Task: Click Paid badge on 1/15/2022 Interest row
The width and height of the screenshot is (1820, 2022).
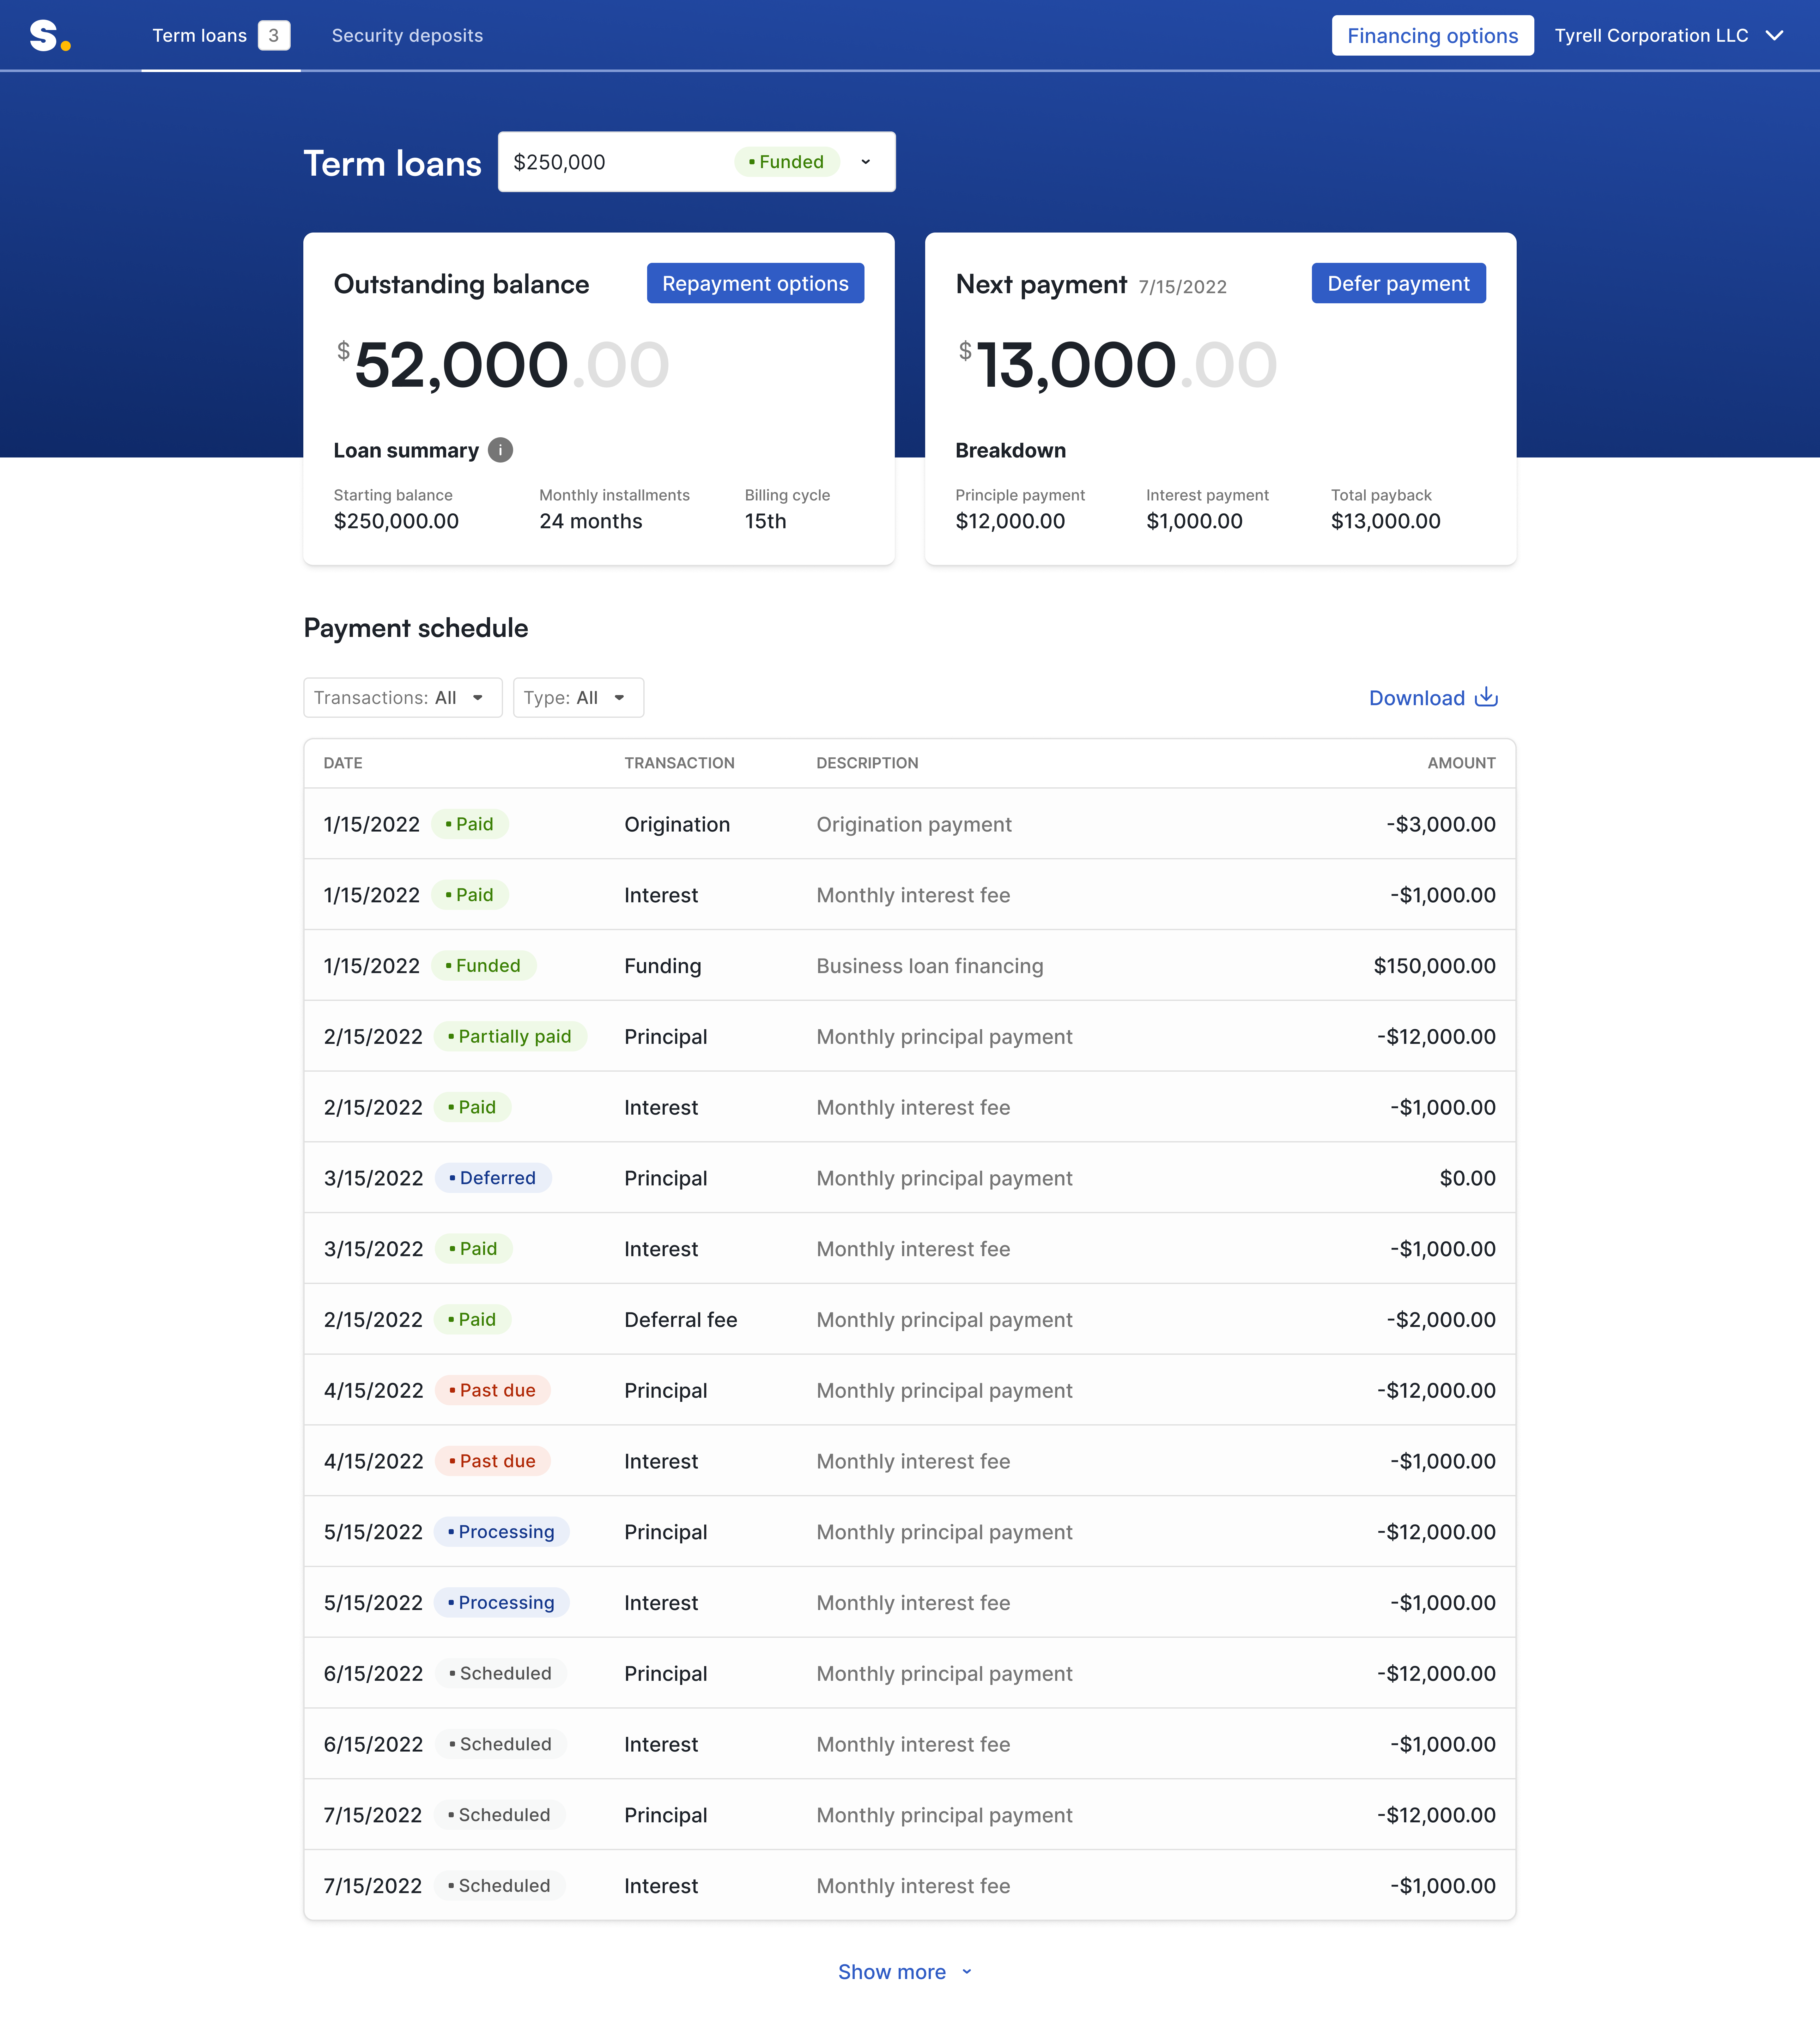Action: 470,895
